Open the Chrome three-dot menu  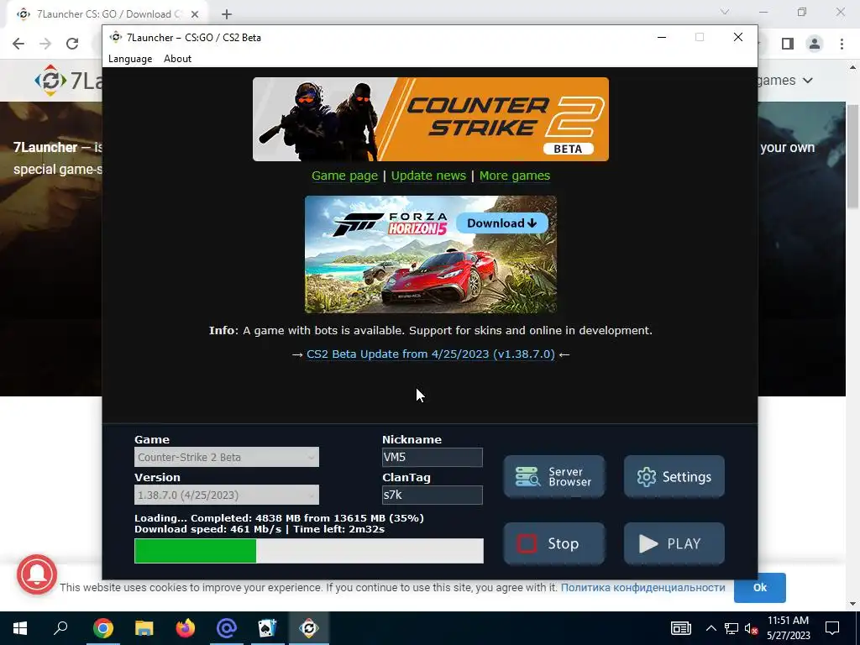click(842, 44)
